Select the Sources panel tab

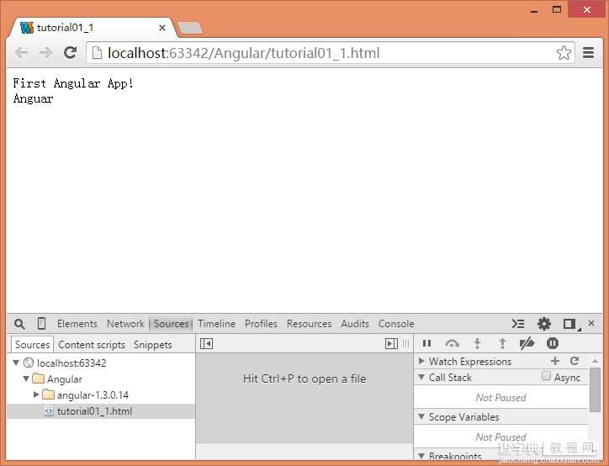[171, 324]
